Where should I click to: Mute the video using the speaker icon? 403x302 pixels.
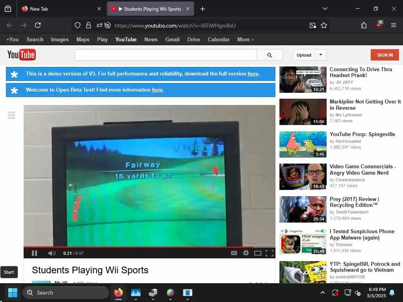tap(52, 253)
